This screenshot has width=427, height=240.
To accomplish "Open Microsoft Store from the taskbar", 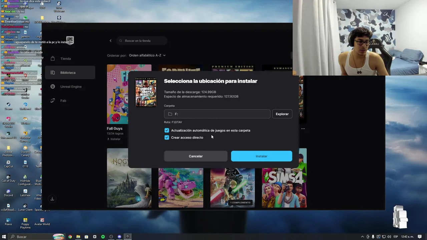I will 86,237.
